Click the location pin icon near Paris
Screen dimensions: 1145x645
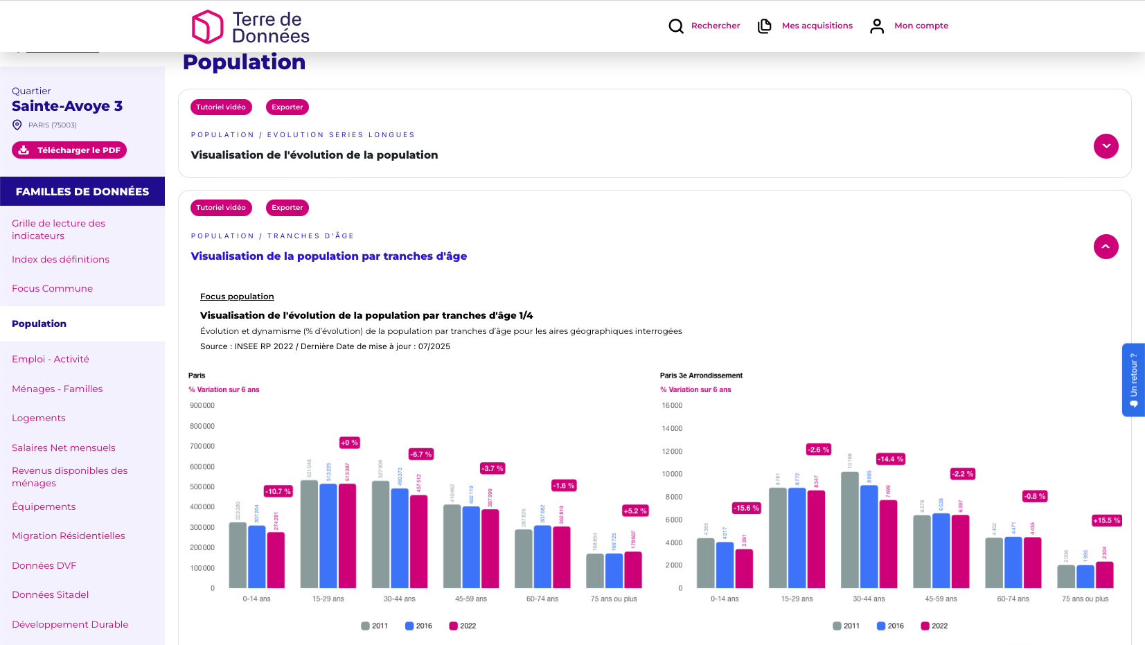point(17,125)
